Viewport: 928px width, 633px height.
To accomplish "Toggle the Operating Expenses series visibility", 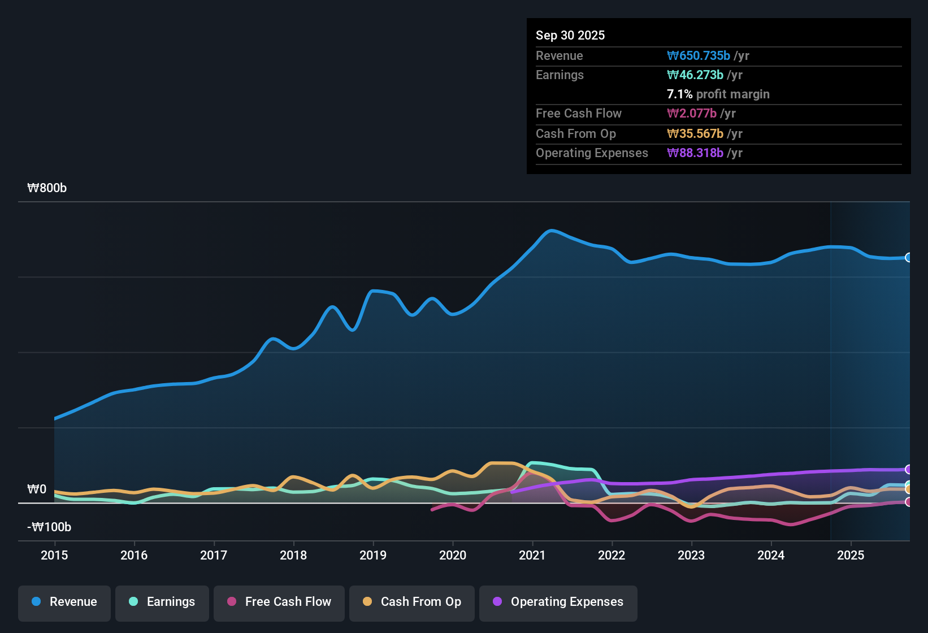I will coord(558,602).
